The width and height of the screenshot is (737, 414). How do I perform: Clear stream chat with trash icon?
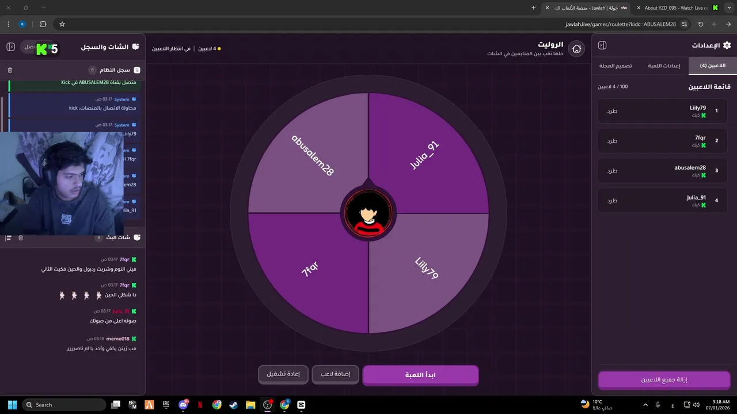[x=21, y=237]
